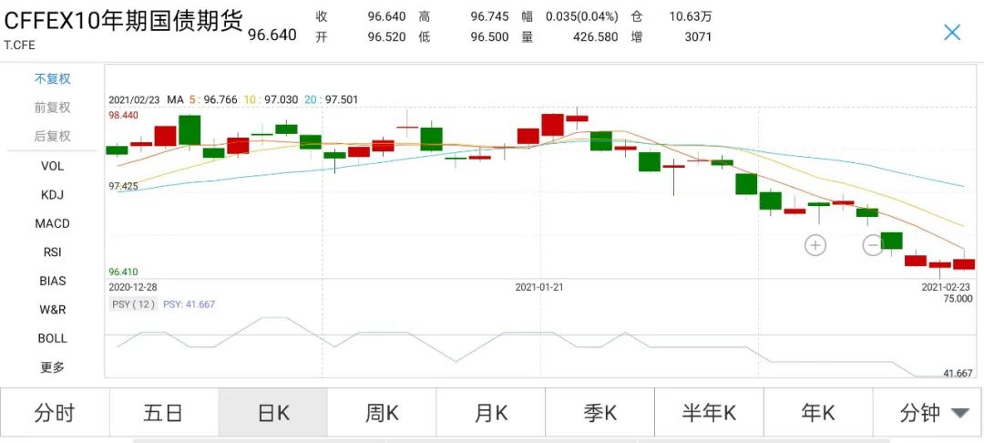The width and height of the screenshot is (984, 443).
Task: Open the 分钟 dropdown
Action: click(x=928, y=413)
